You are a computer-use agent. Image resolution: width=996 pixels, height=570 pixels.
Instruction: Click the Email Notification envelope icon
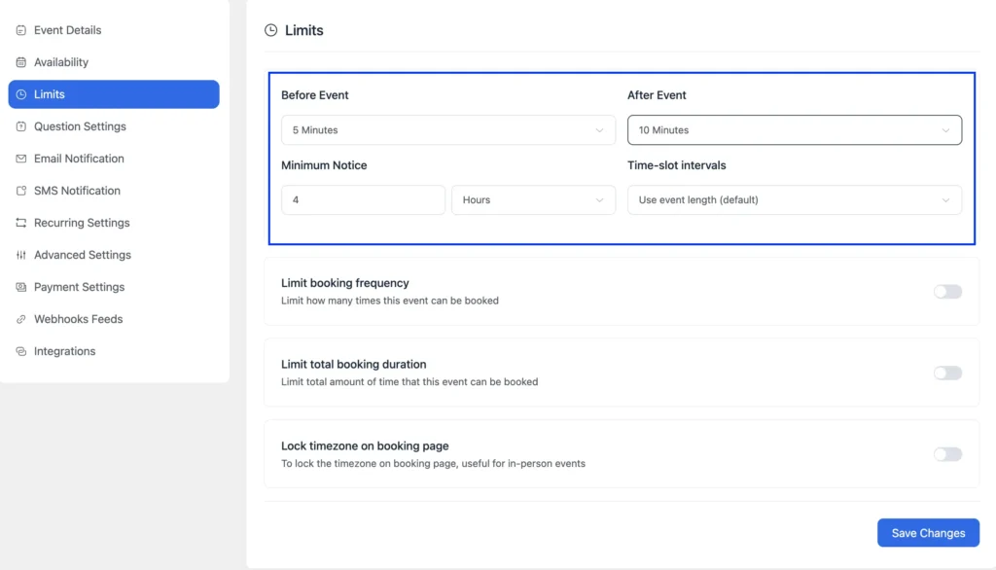(21, 159)
